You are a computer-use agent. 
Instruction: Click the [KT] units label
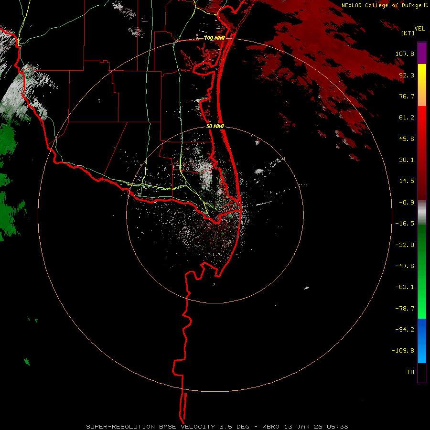coord(408,33)
